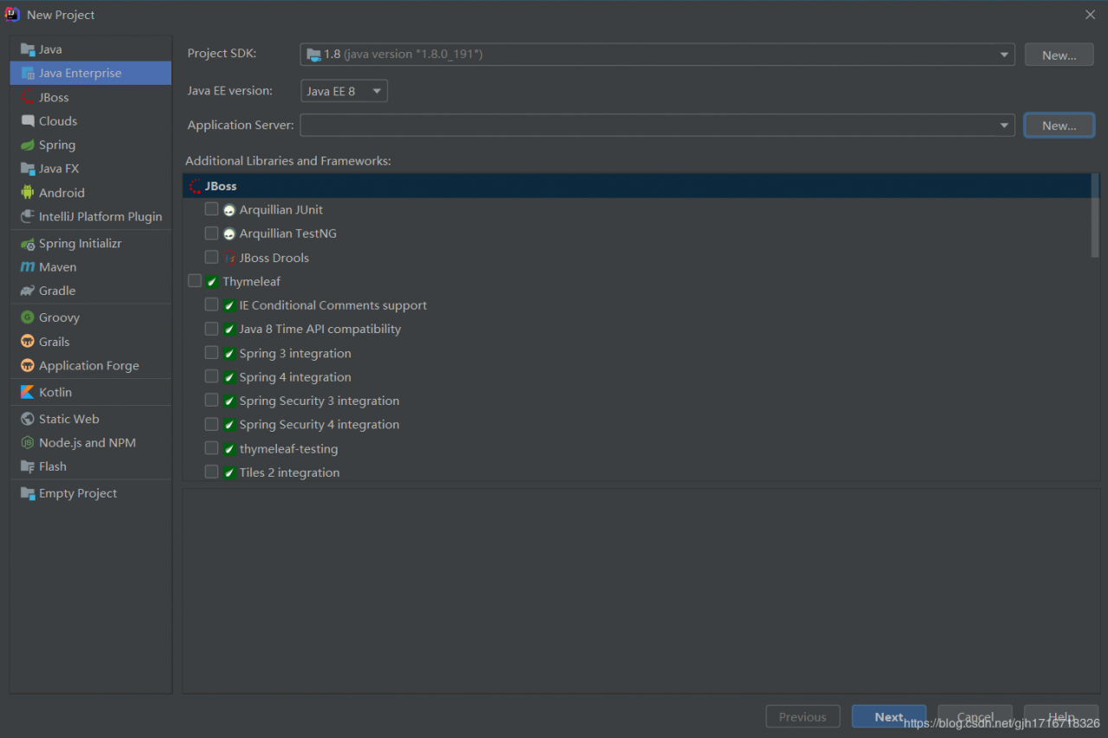This screenshot has height=738, width=1108.
Task: Check Spring Security 4 integration checkbox
Action: (211, 424)
